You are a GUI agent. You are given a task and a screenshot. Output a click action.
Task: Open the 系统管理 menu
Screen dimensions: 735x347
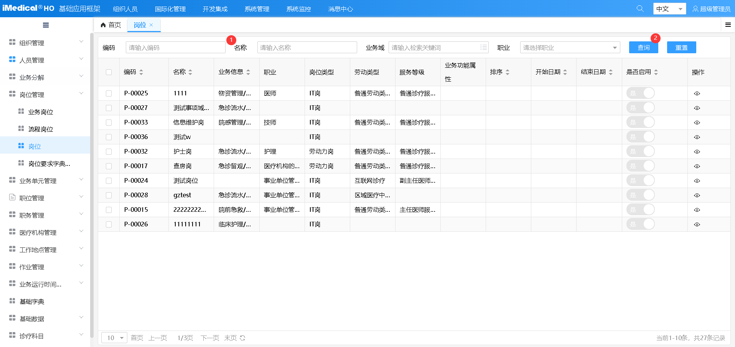256,8
